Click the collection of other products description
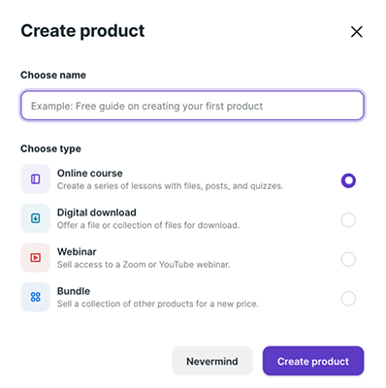The height and width of the screenshot is (388, 386). pyautogui.click(x=158, y=304)
